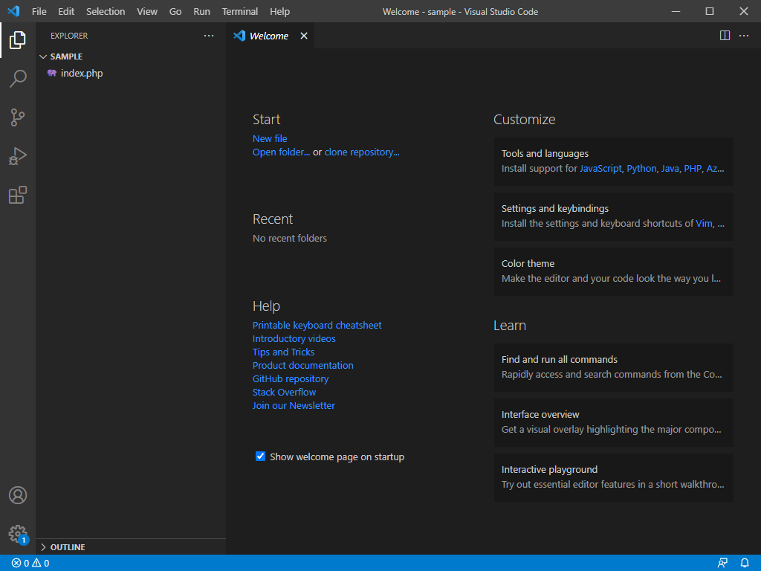This screenshot has height=571, width=761.
Task: Click the Open folder... link
Action: (x=281, y=152)
